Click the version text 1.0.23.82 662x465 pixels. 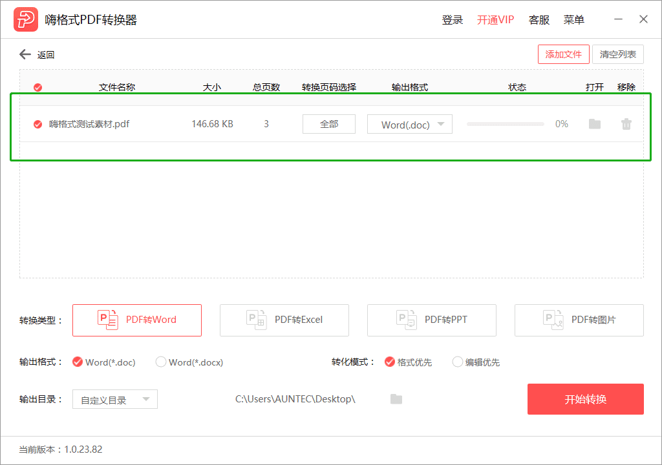(x=83, y=449)
